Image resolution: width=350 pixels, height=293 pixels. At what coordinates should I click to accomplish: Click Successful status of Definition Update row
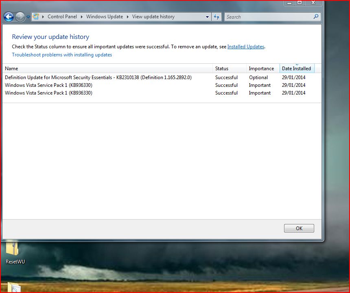point(226,78)
